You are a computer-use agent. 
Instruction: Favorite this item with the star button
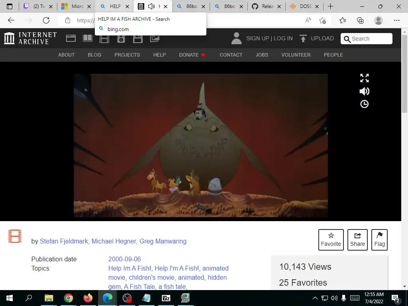(331, 239)
